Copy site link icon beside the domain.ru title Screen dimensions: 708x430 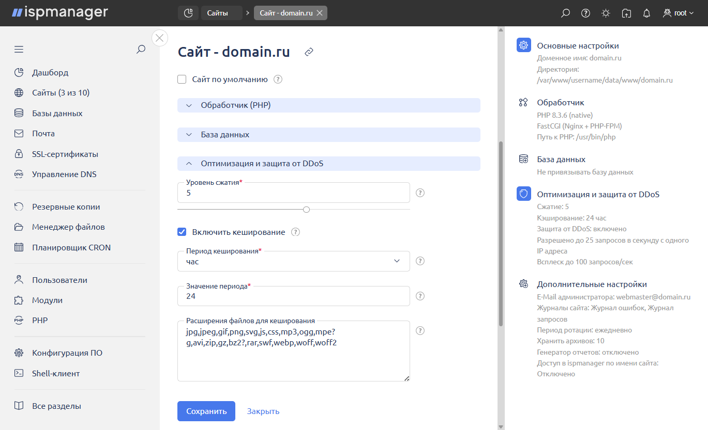309,52
